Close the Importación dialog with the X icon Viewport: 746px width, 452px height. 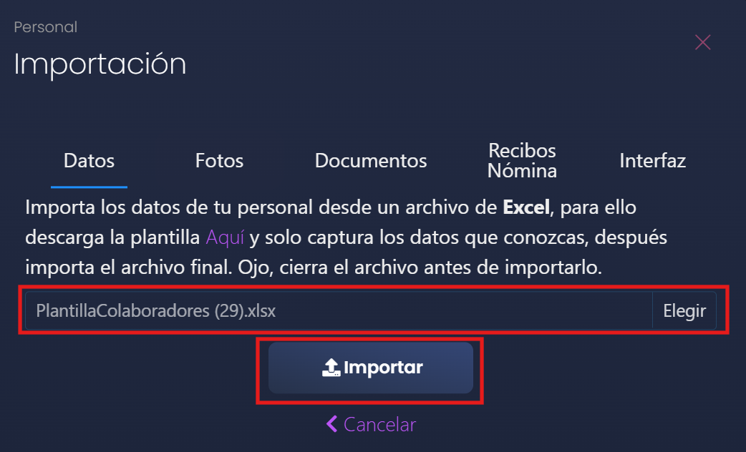(703, 42)
